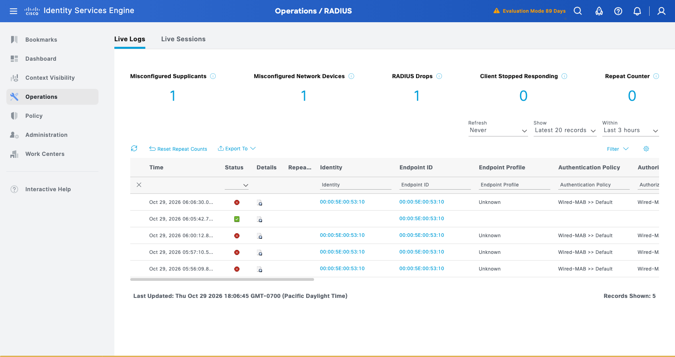Show Misconfigured Supplicants info tooltip icon

tap(213, 76)
